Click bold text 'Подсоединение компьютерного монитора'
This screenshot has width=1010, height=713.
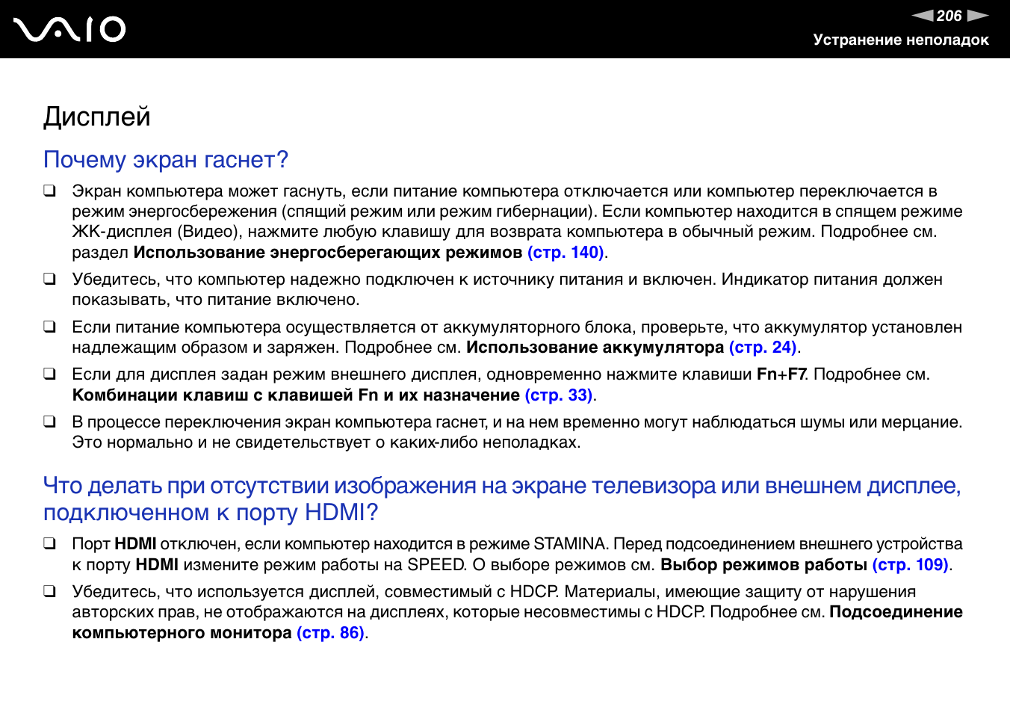[x=517, y=623]
